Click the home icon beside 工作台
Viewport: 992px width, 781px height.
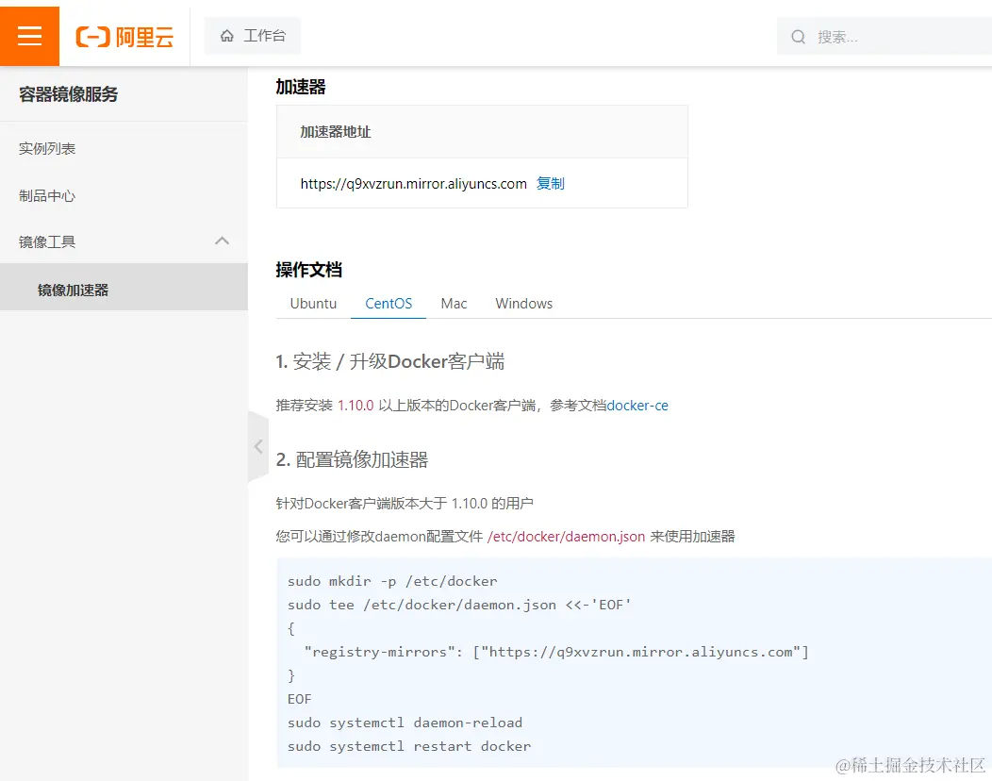click(x=227, y=36)
